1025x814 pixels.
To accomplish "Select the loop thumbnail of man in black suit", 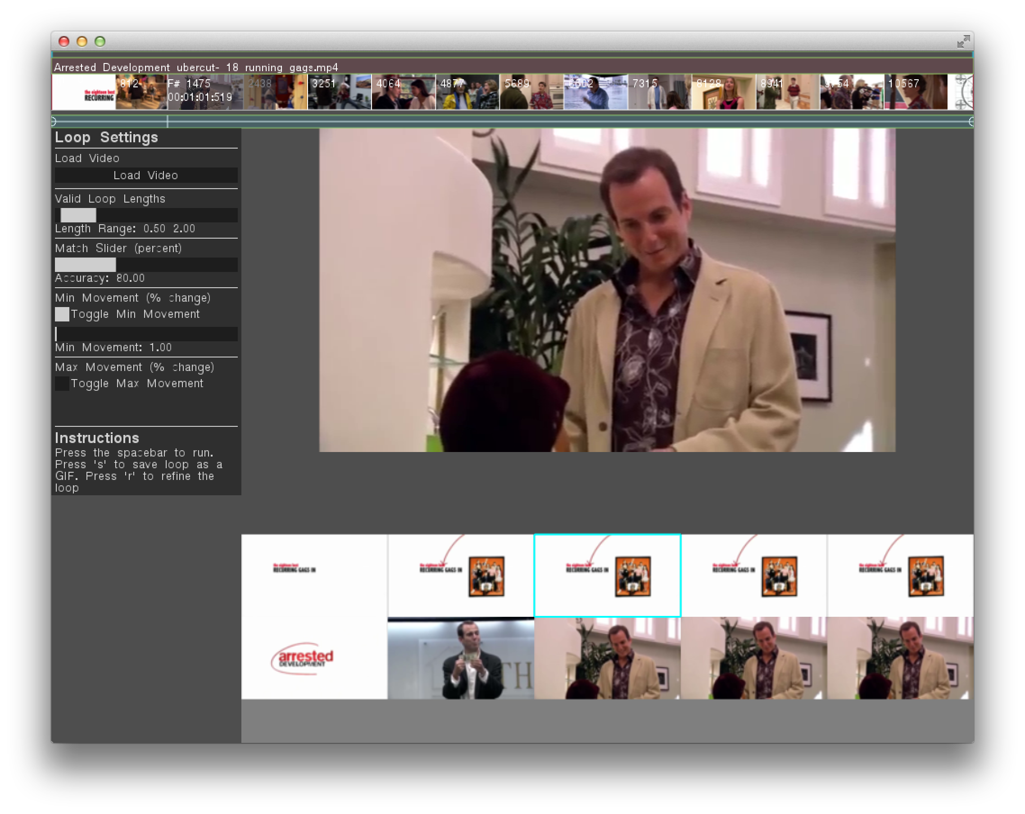I will point(461,658).
